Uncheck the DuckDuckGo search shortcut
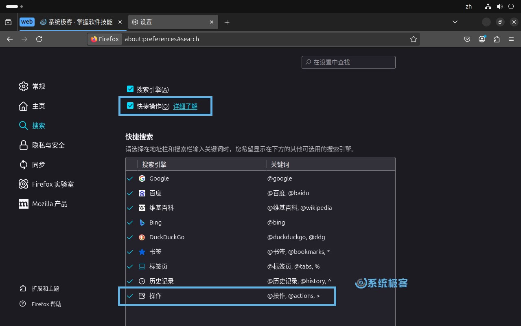Image resolution: width=521 pixels, height=326 pixels. tap(130, 237)
